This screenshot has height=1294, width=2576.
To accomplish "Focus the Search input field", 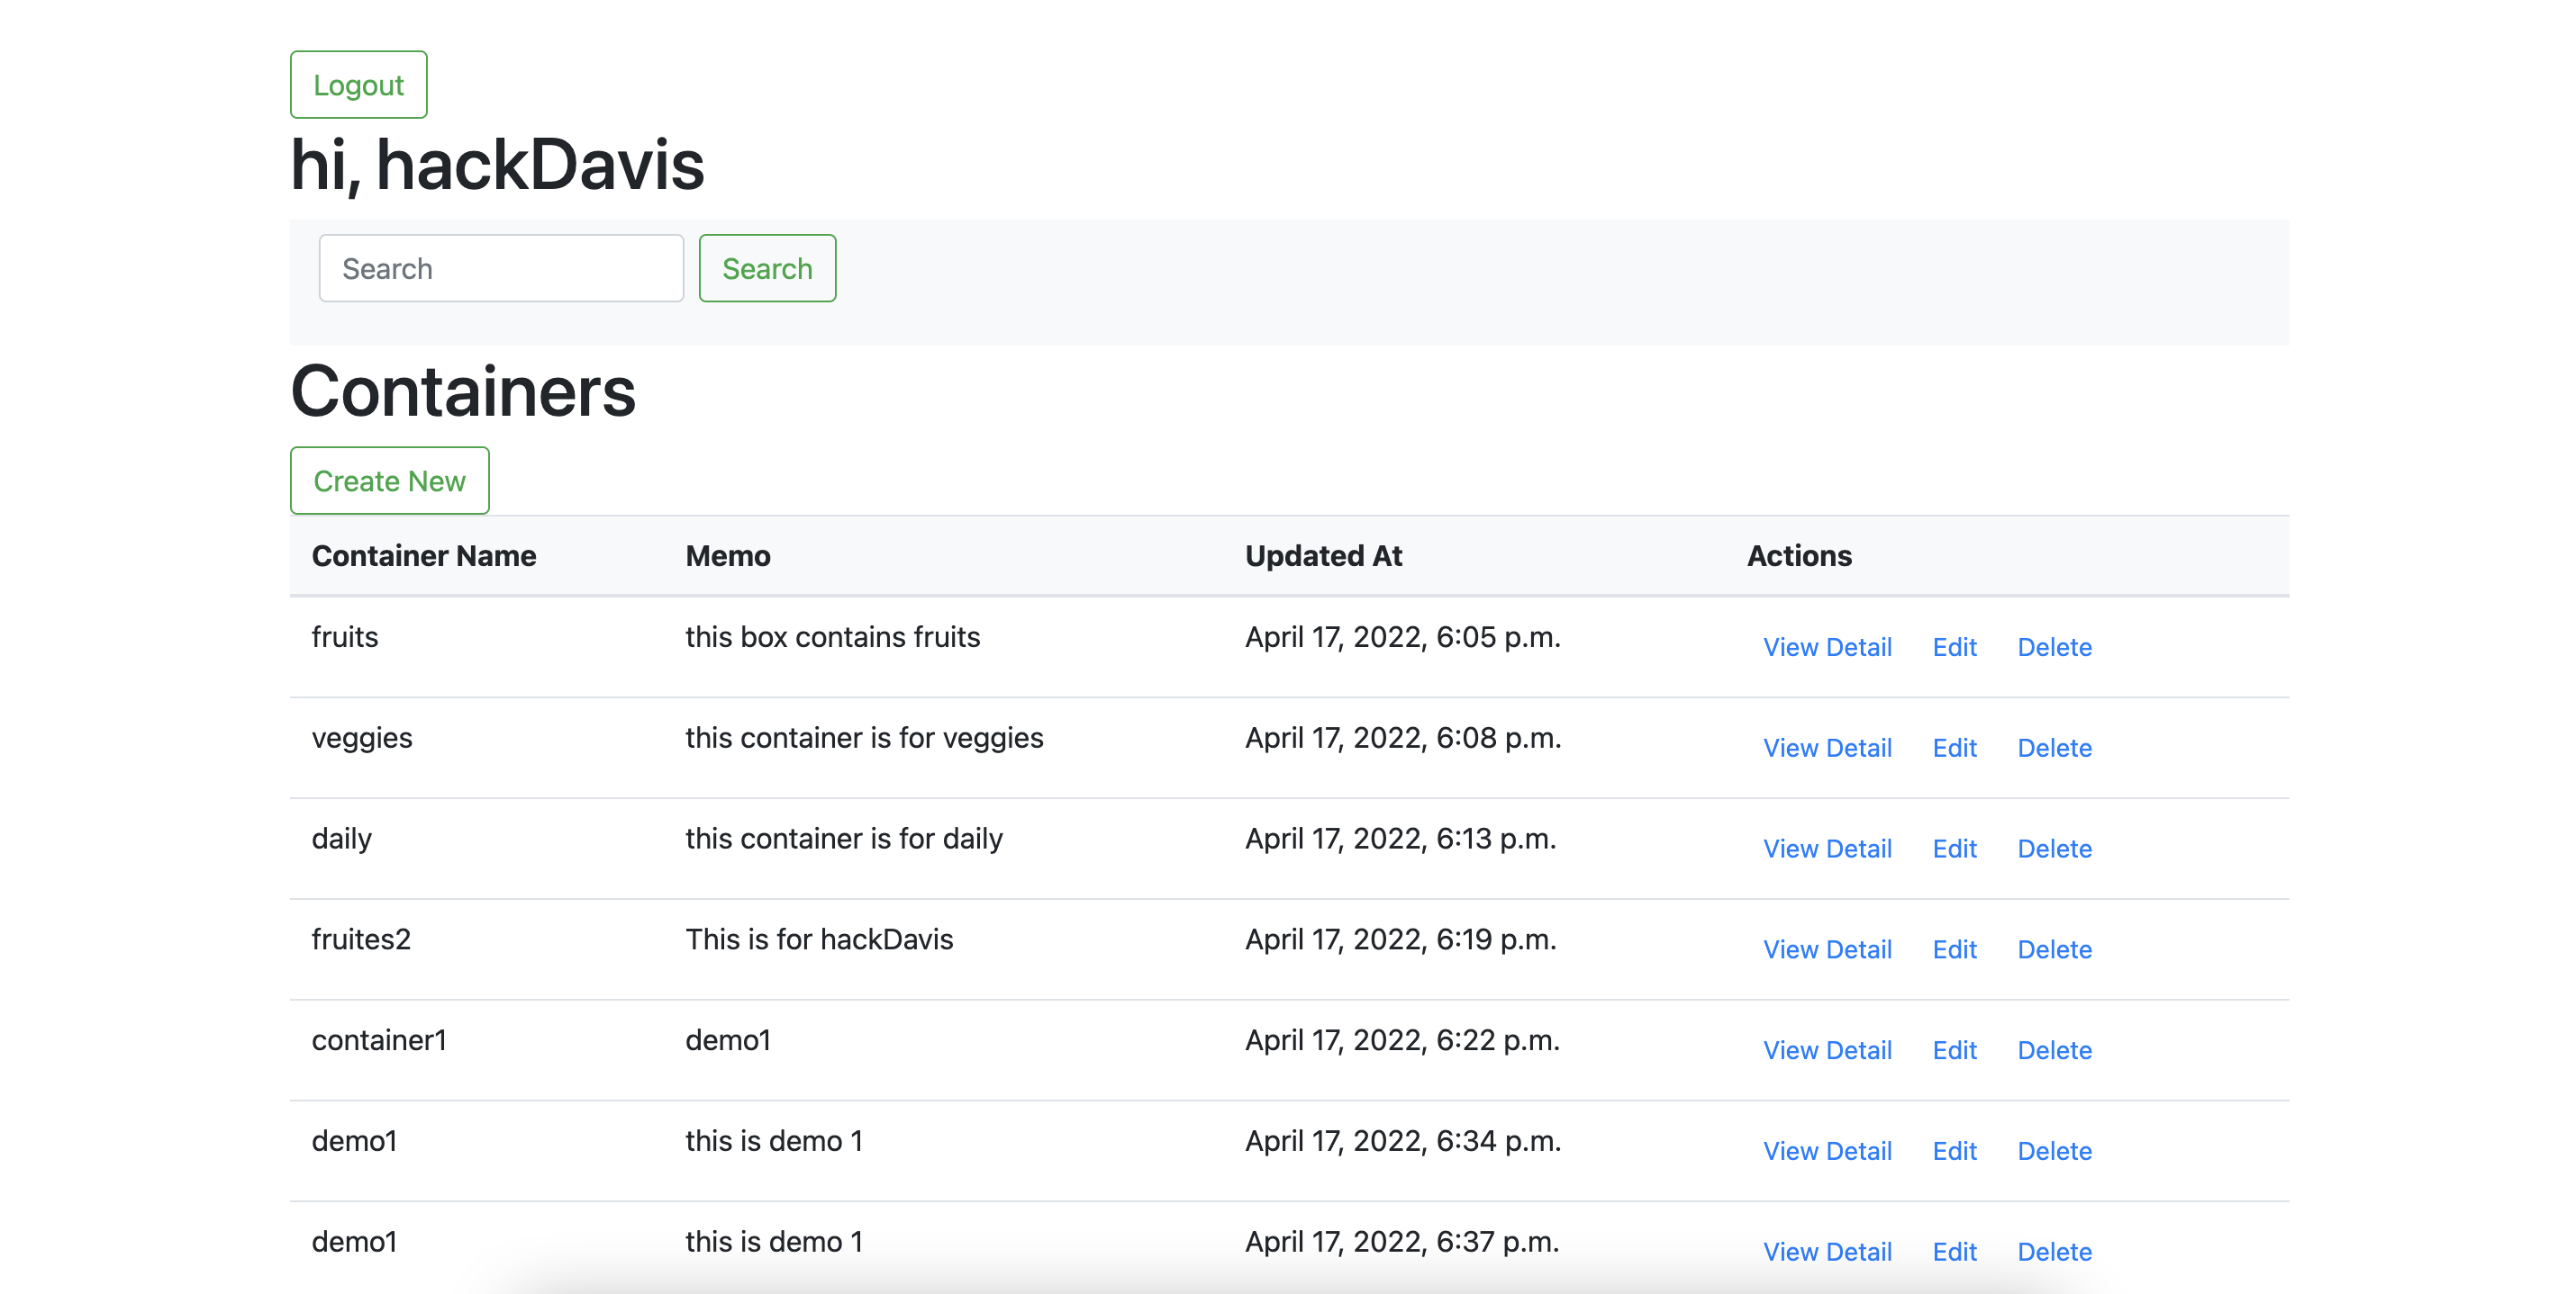I will tap(501, 268).
